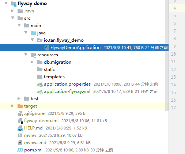Click the flyway_demo module folder icon
The height and width of the screenshot is (154, 185).
coord(14,4)
